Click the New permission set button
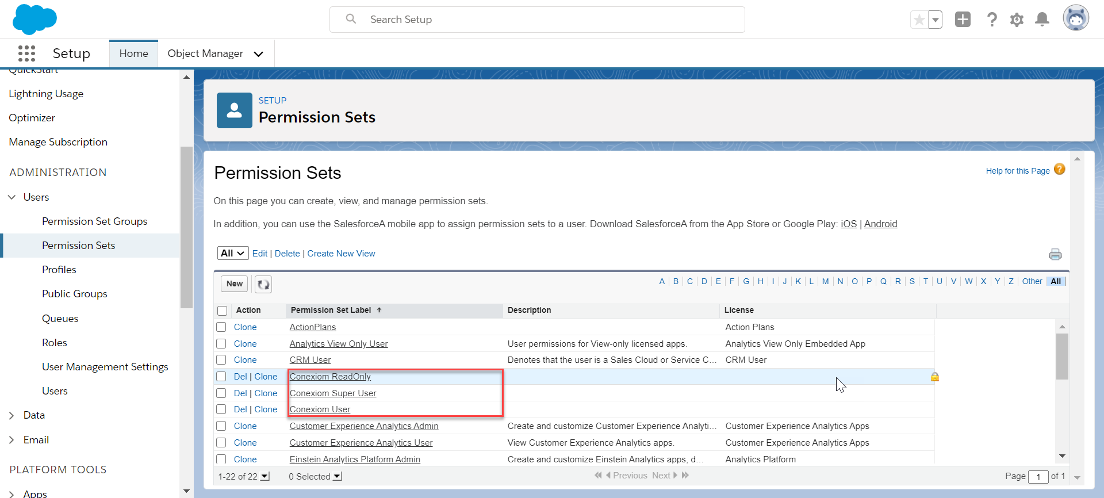 click(234, 284)
